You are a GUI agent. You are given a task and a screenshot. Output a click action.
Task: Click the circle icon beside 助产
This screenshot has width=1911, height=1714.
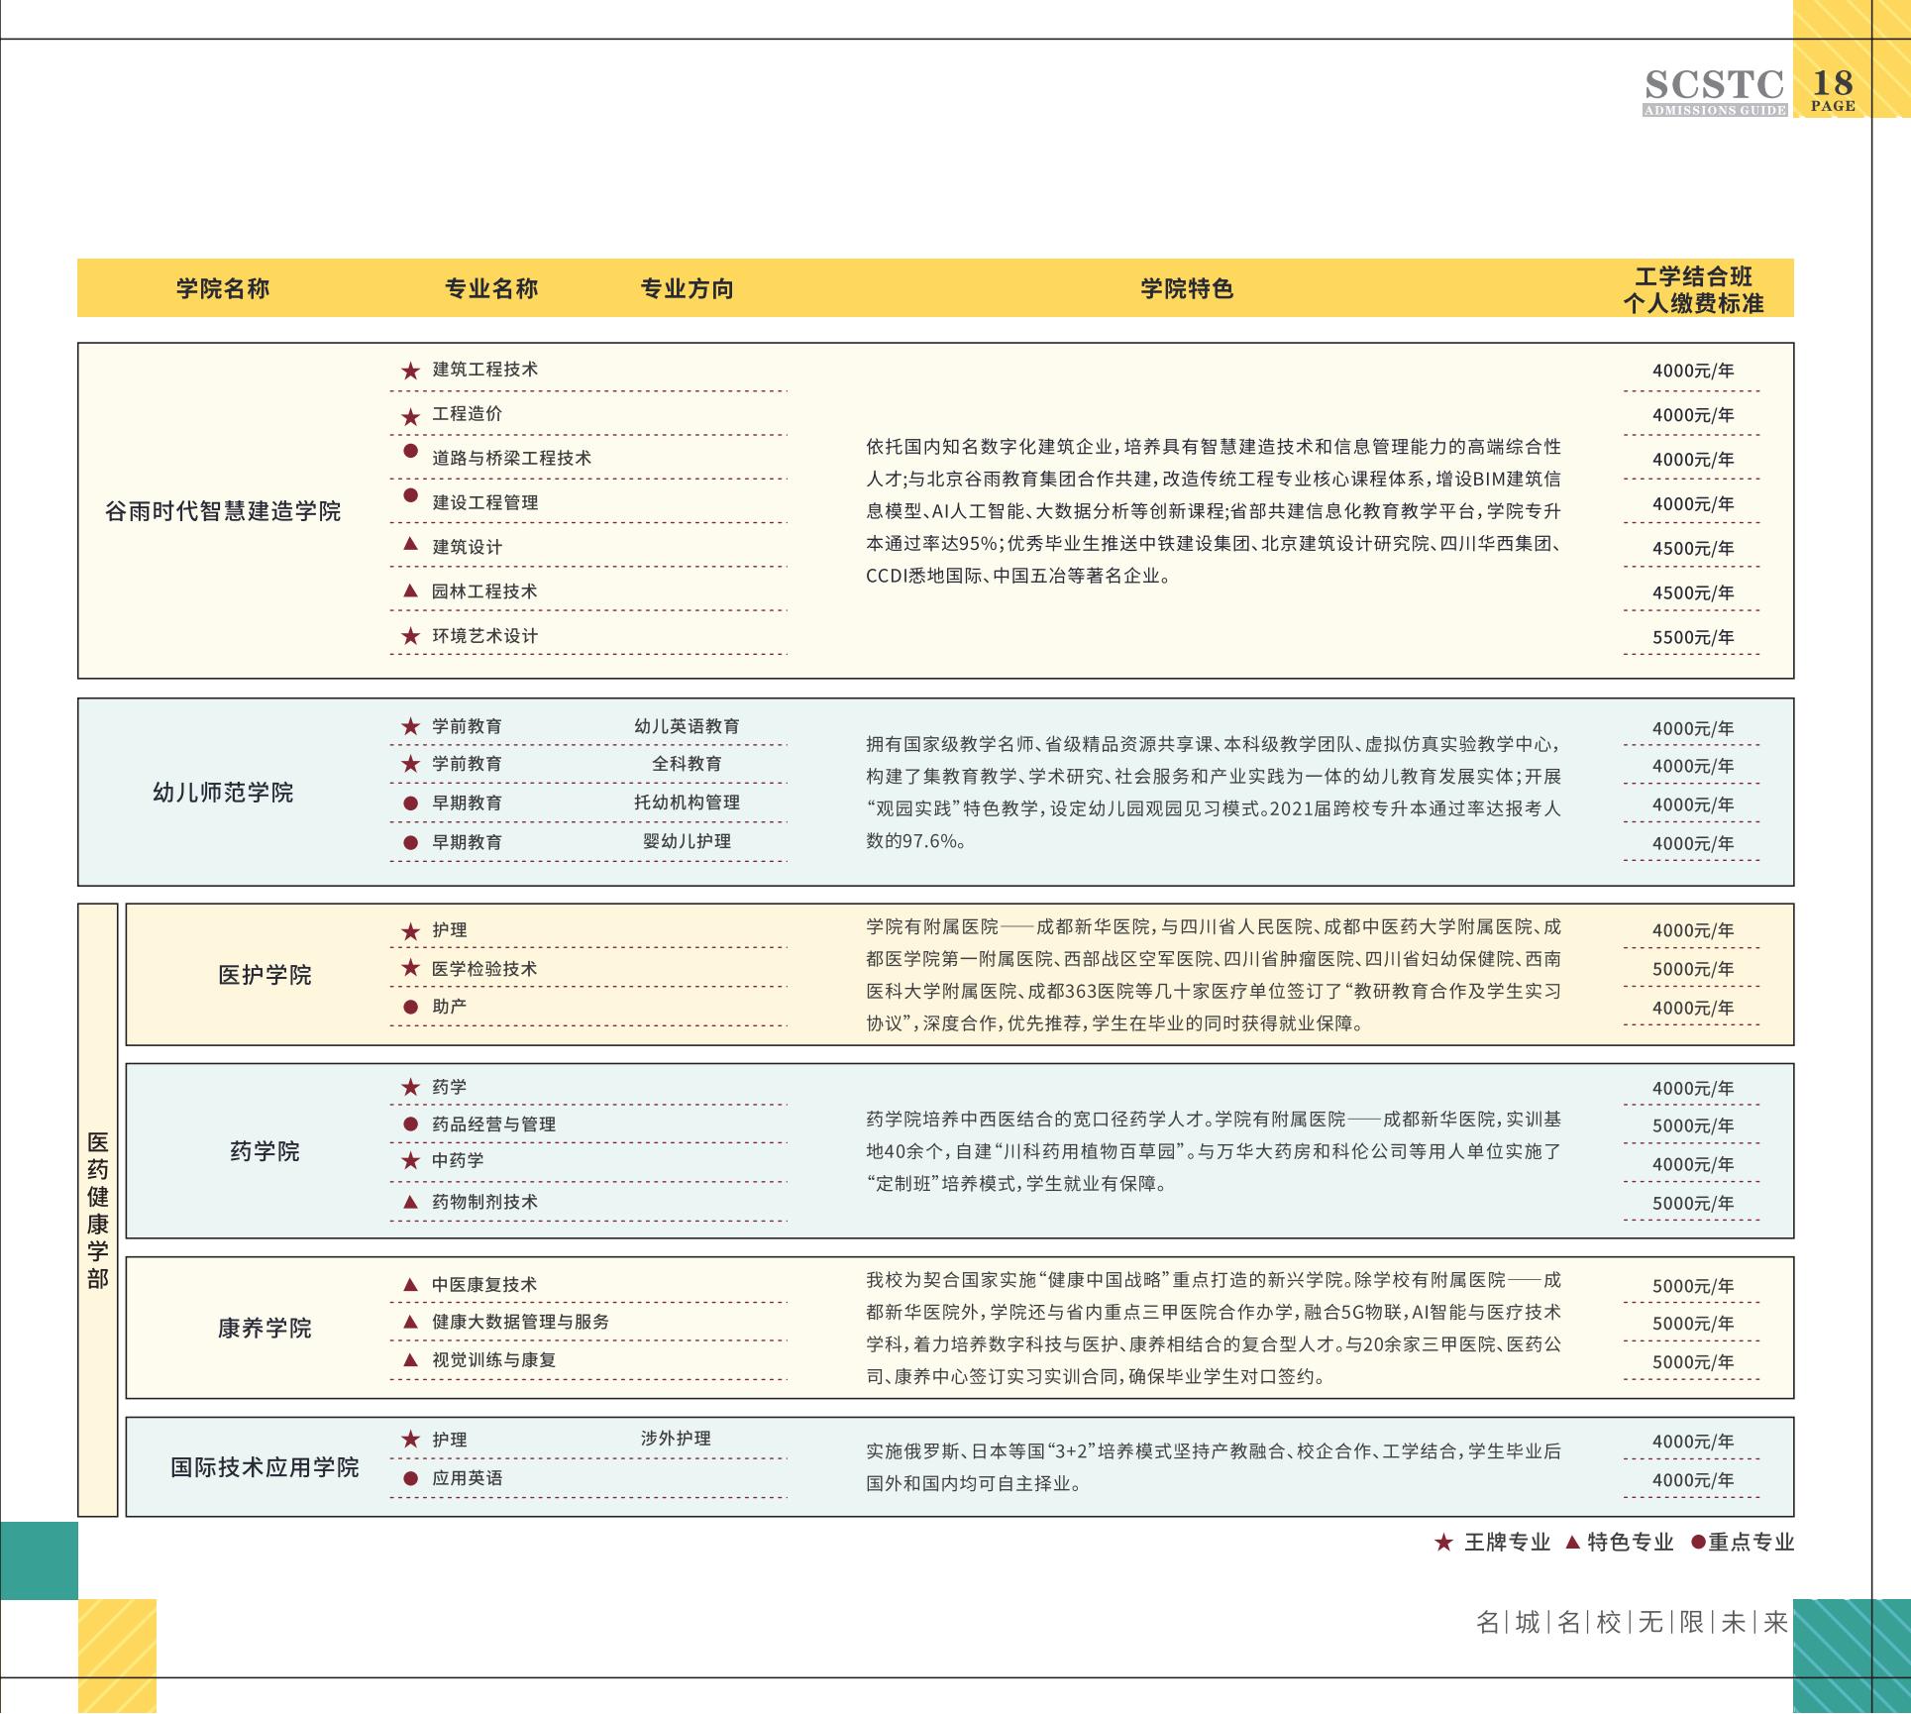[x=410, y=1007]
